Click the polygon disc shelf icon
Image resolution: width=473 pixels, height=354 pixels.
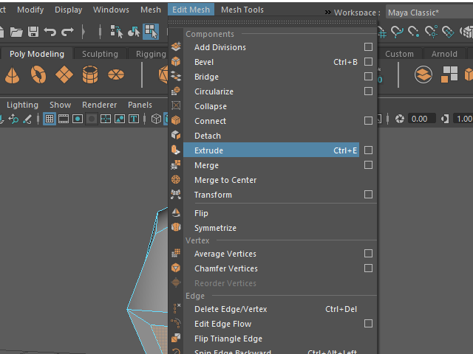(x=116, y=75)
